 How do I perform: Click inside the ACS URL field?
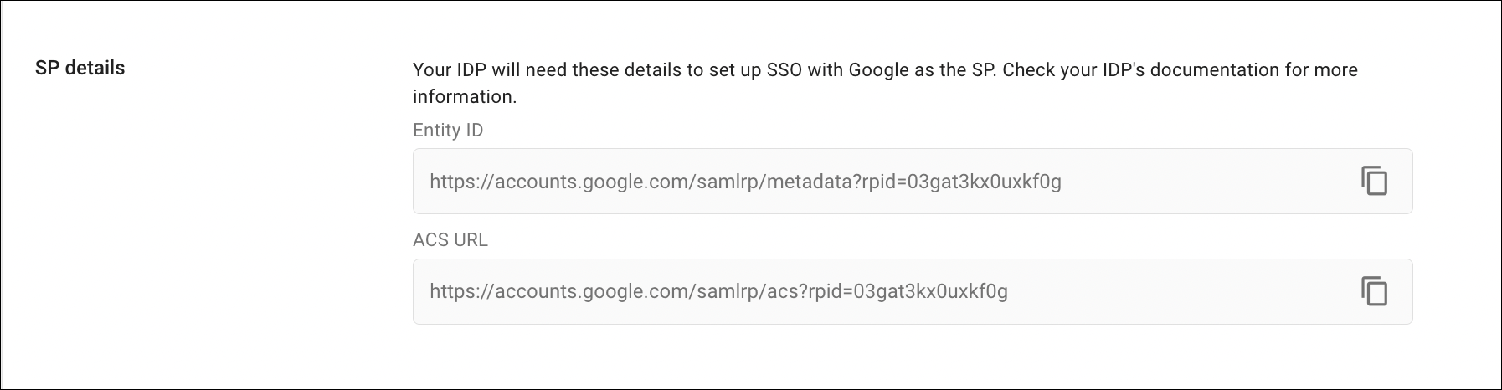pyautogui.click(x=1172, y=292)
